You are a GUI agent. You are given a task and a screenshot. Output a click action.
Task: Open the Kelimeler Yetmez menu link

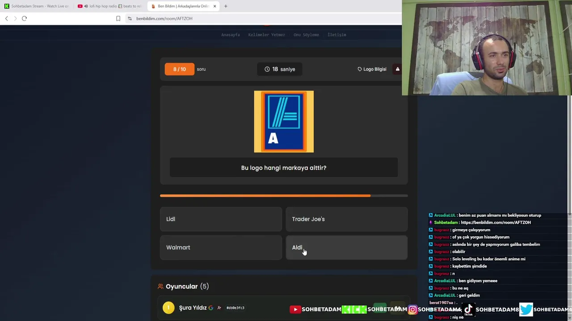(266, 35)
